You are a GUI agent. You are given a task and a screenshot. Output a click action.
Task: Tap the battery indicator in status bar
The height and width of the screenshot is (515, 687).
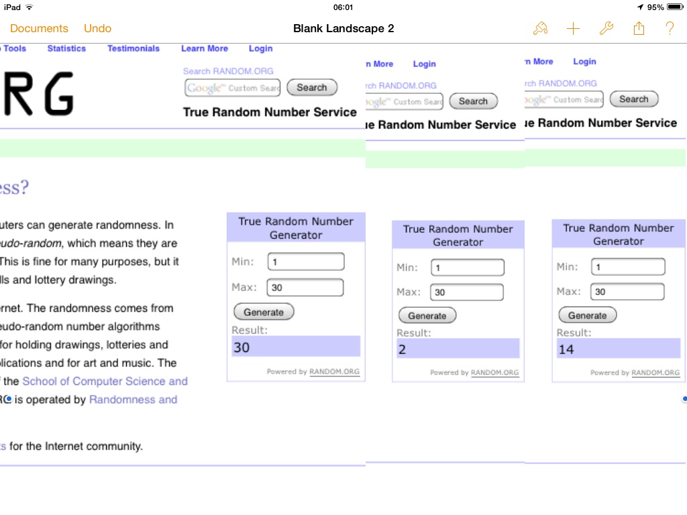[x=675, y=7]
